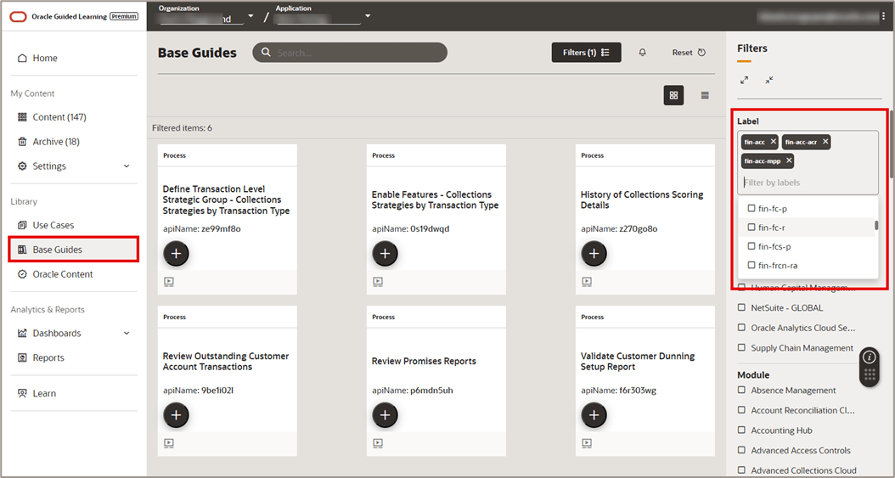The image size is (895, 478).
Task: Collapse all filters arrow icon
Action: click(769, 81)
